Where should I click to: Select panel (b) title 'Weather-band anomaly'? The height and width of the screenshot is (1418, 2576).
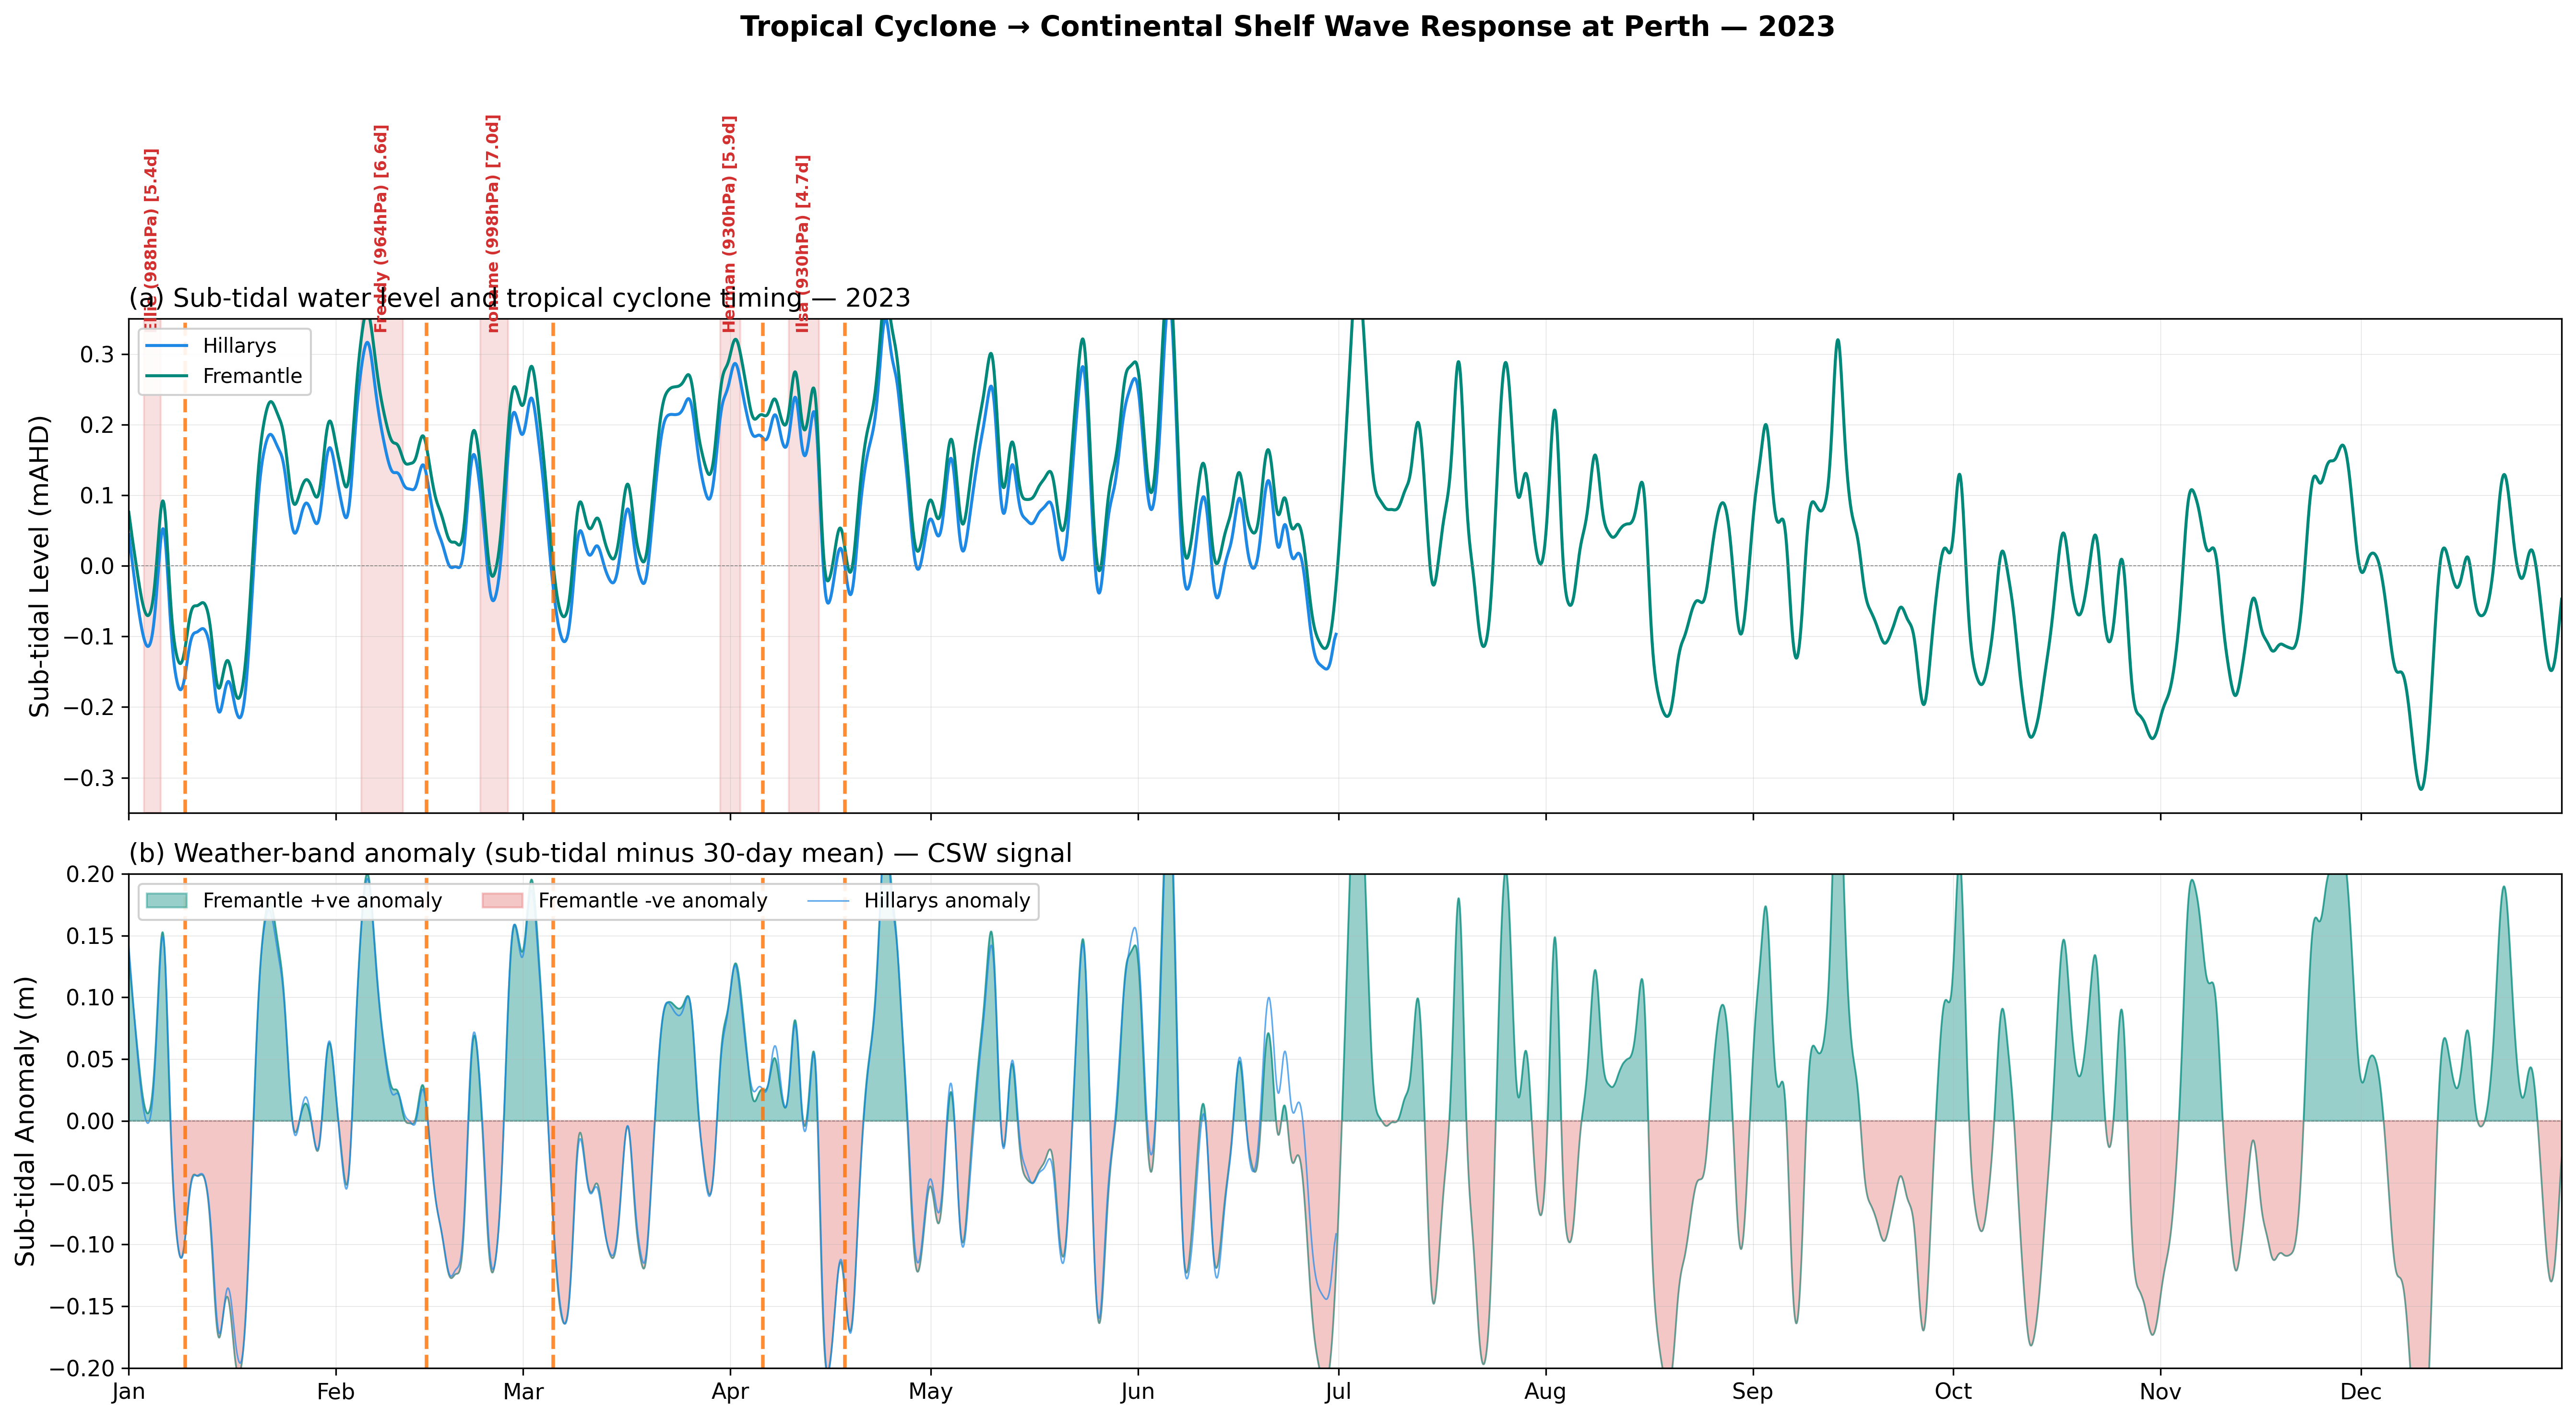[600, 853]
